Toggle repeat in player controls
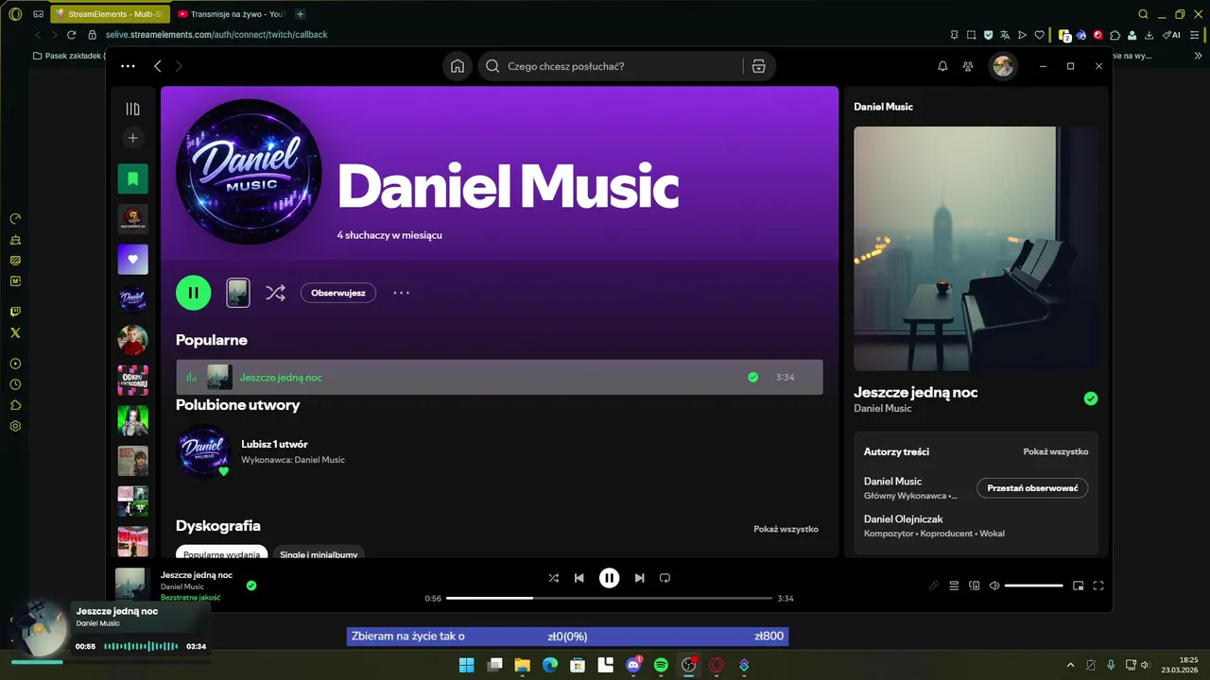1210x680 pixels. click(665, 578)
